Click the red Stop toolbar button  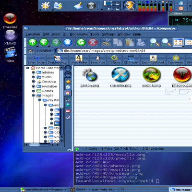click(93, 42)
